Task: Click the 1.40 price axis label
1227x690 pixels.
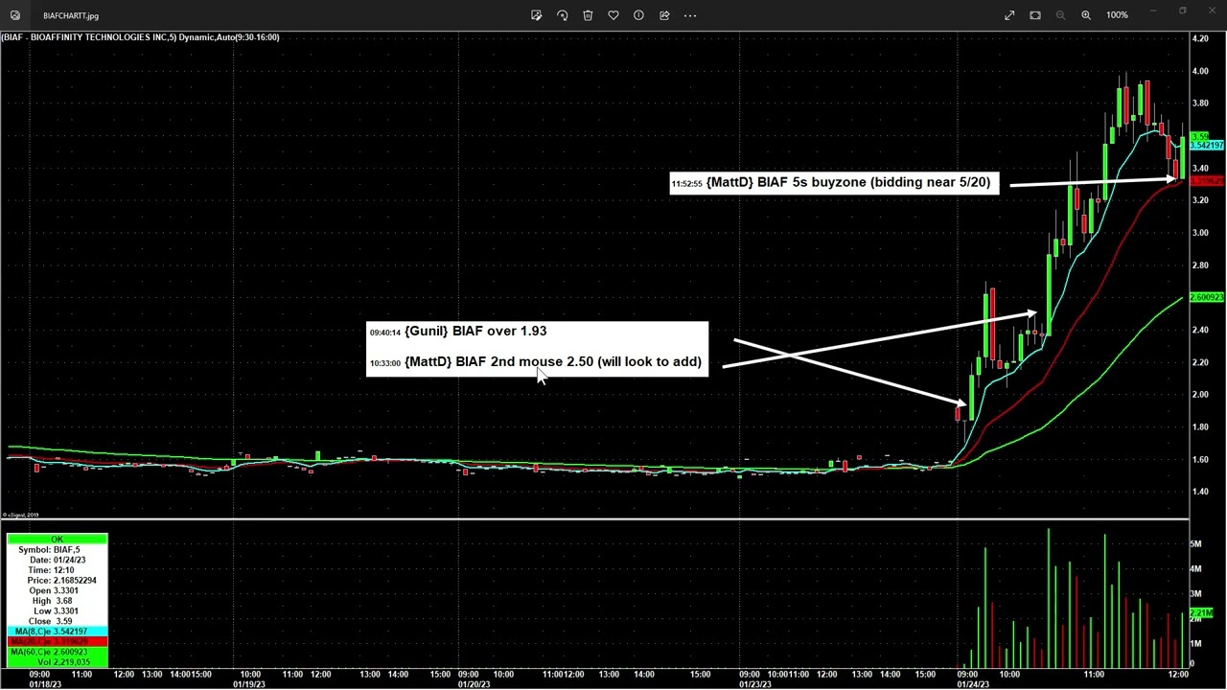Action: click(1200, 492)
